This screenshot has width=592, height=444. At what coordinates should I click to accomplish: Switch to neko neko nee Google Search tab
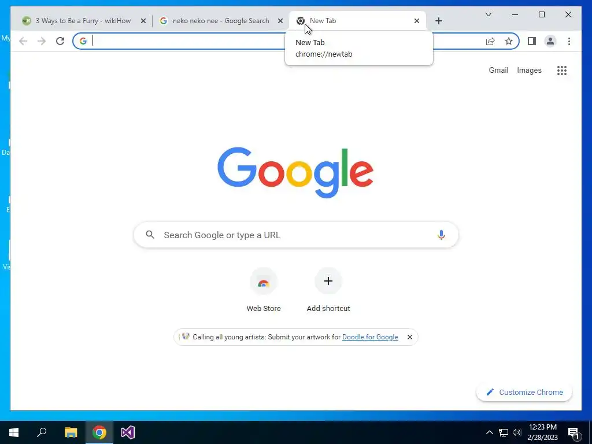click(221, 21)
